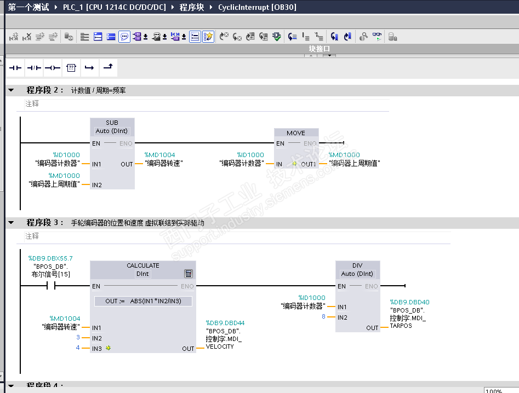Select network 3 title 手轮编码器的位置和速度

pyautogui.click(x=107, y=223)
